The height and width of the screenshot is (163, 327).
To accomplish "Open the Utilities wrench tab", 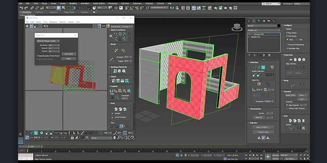I will (274, 21).
